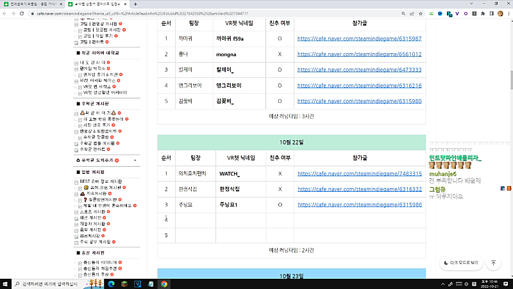Go back to previous page
Viewport: 513px width, 289px height.
4,13
